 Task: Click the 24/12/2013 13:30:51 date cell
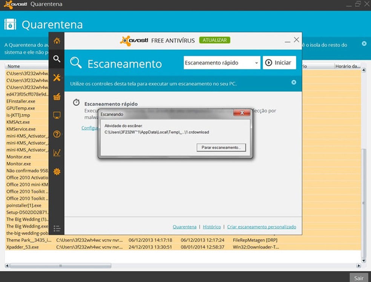pyautogui.click(x=150, y=247)
